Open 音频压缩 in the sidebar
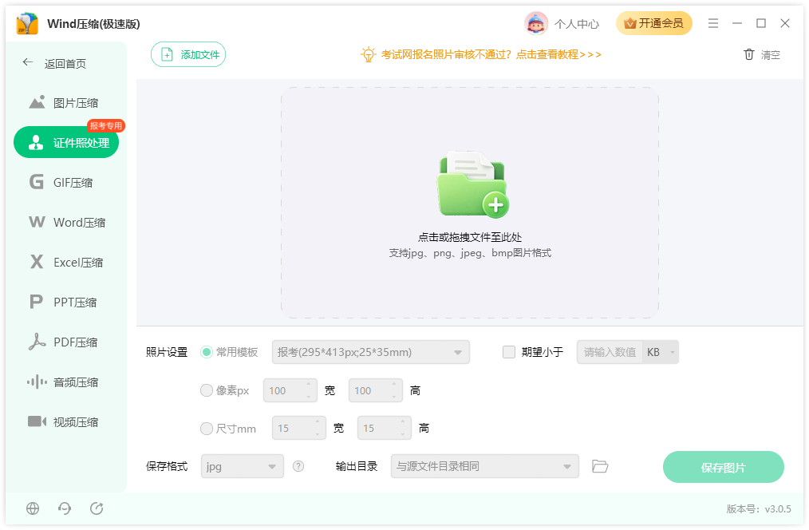The image size is (809, 530). pyautogui.click(x=66, y=382)
